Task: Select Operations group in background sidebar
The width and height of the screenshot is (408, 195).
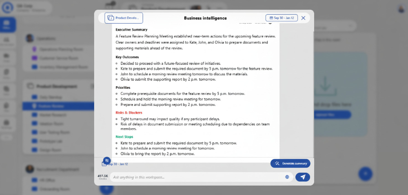Action: tap(46, 39)
